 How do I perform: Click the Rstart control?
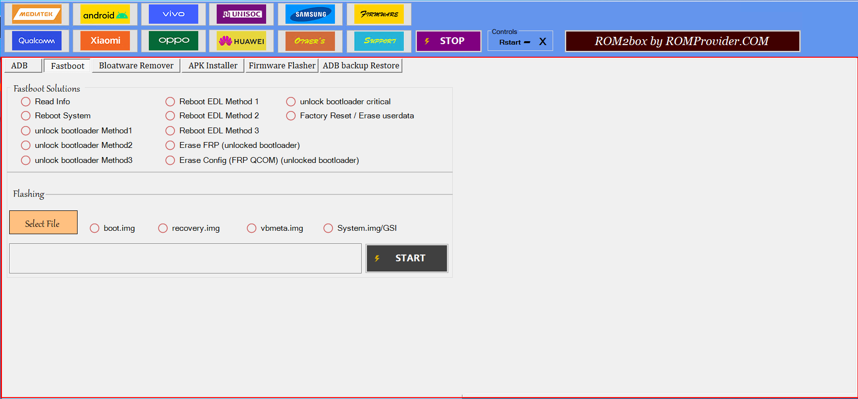coord(510,42)
